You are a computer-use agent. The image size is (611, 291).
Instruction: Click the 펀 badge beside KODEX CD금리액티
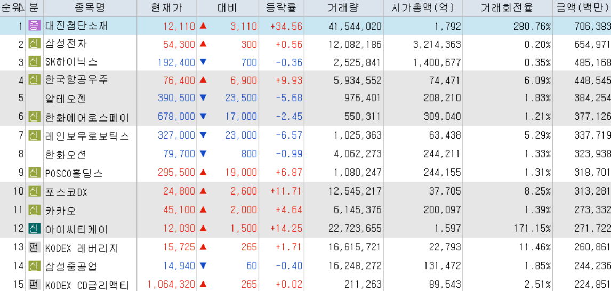click(x=34, y=285)
